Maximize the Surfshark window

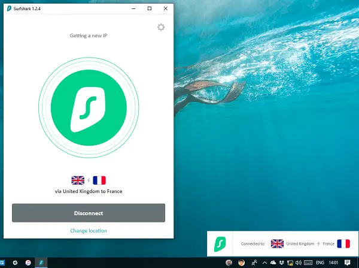(x=150, y=8)
